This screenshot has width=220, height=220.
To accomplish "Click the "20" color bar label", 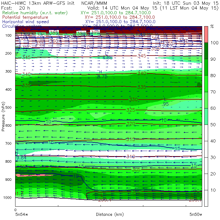I will tap(213, 174).
